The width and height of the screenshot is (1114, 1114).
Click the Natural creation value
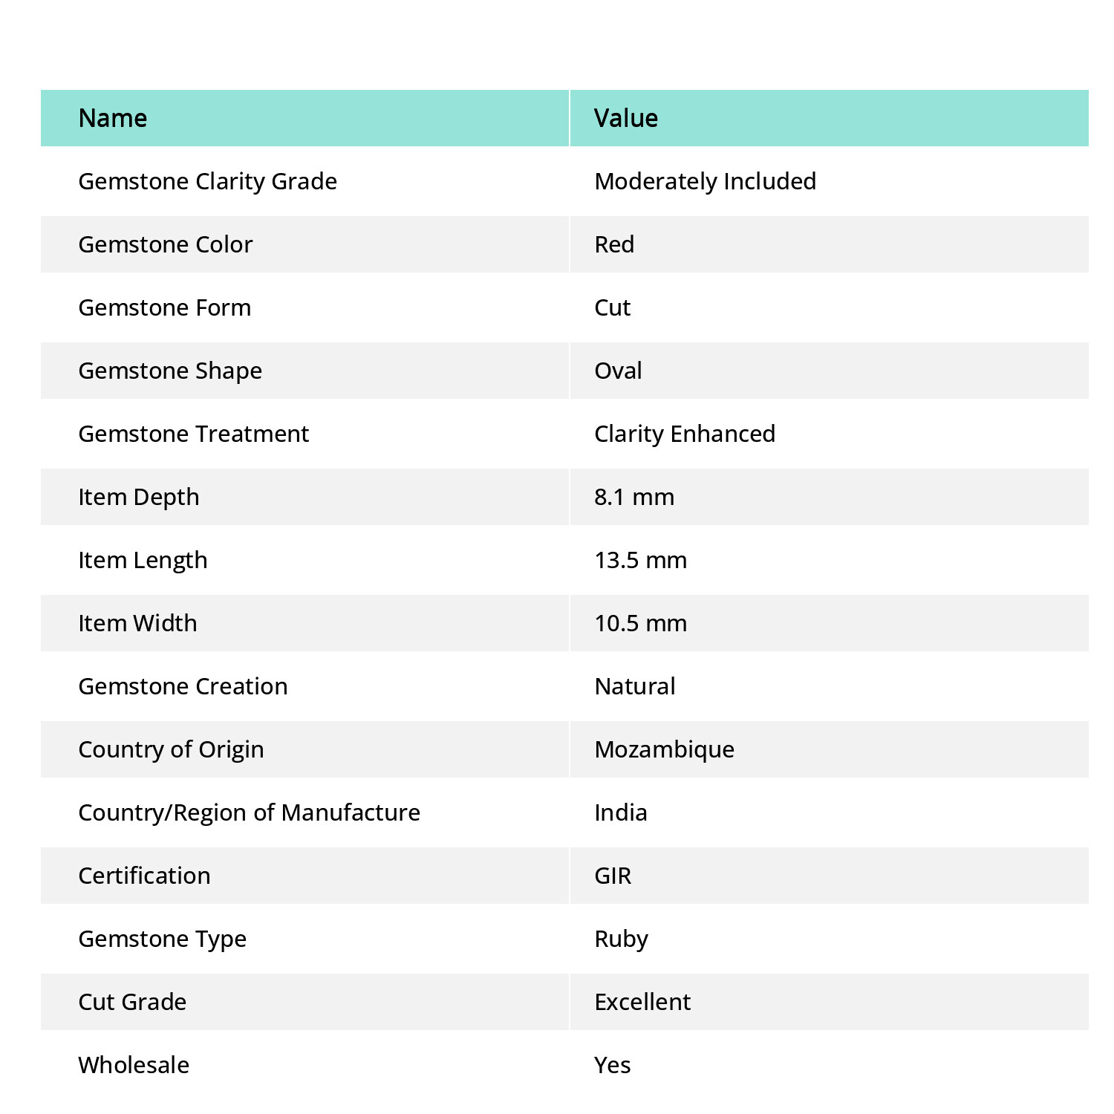(635, 686)
